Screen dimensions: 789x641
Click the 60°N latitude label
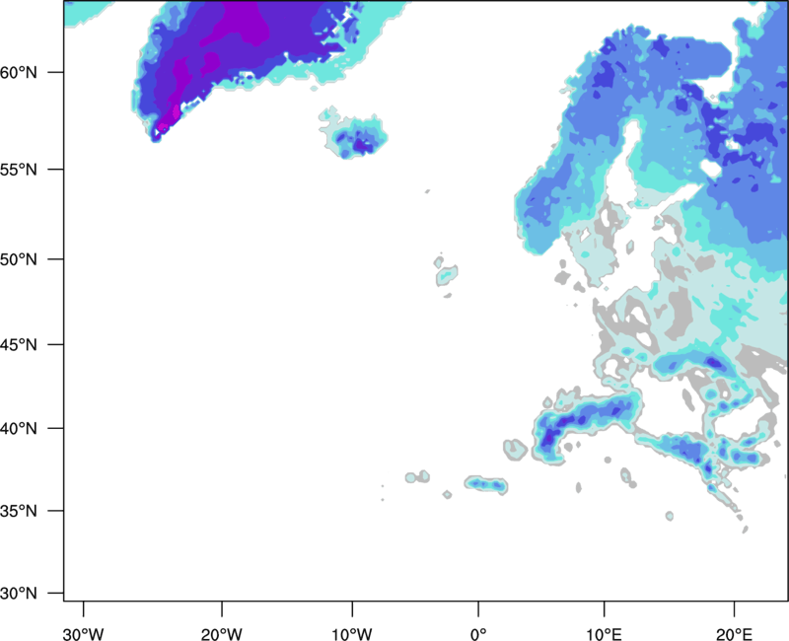click(19, 72)
